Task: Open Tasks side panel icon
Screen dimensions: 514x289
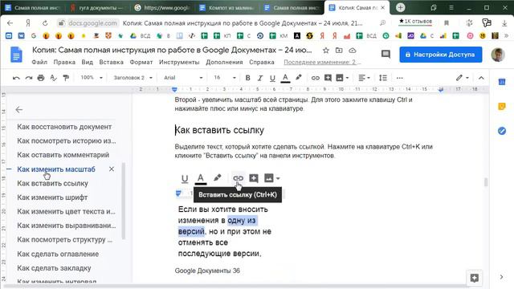Action: (501, 131)
